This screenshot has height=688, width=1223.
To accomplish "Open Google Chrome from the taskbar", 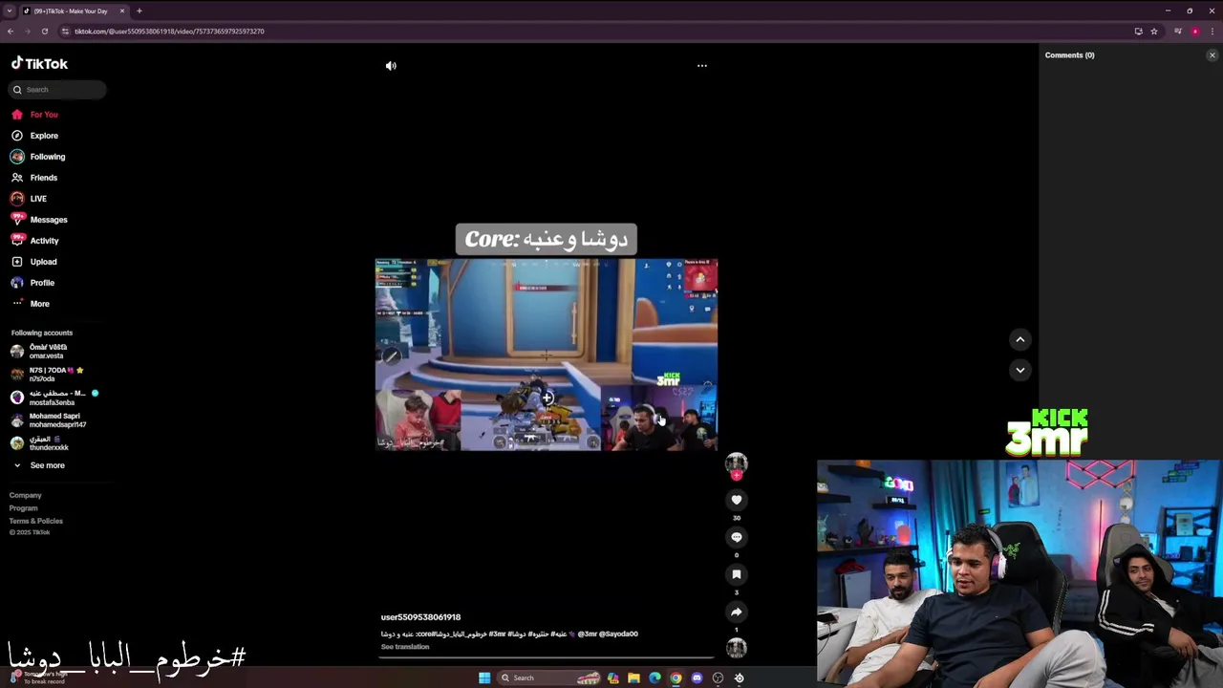I will pos(676,678).
